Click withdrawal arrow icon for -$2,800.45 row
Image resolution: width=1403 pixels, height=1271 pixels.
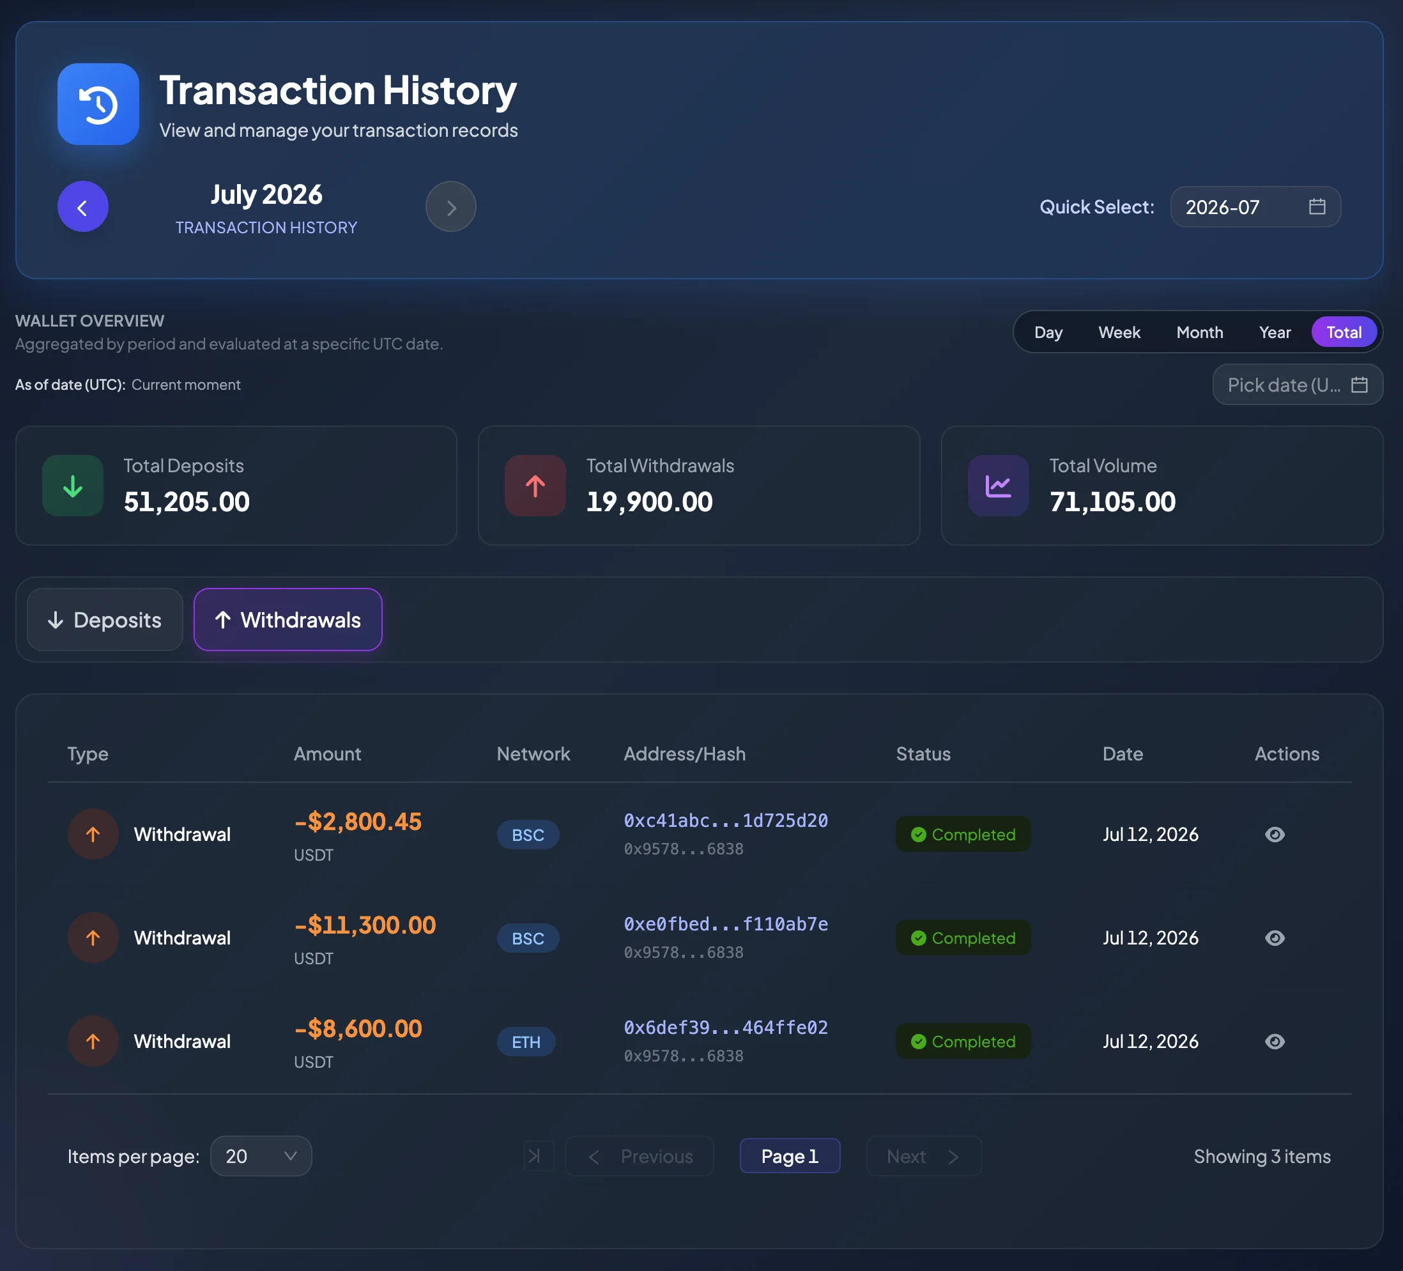(x=93, y=834)
